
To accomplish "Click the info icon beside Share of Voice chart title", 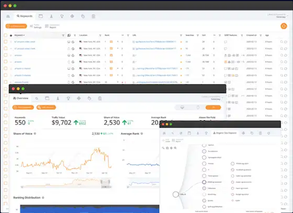I will (35, 133).
